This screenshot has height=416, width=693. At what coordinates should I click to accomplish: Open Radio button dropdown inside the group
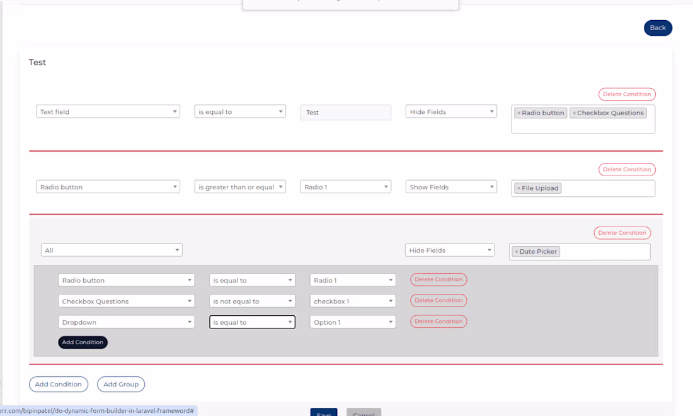(x=127, y=280)
